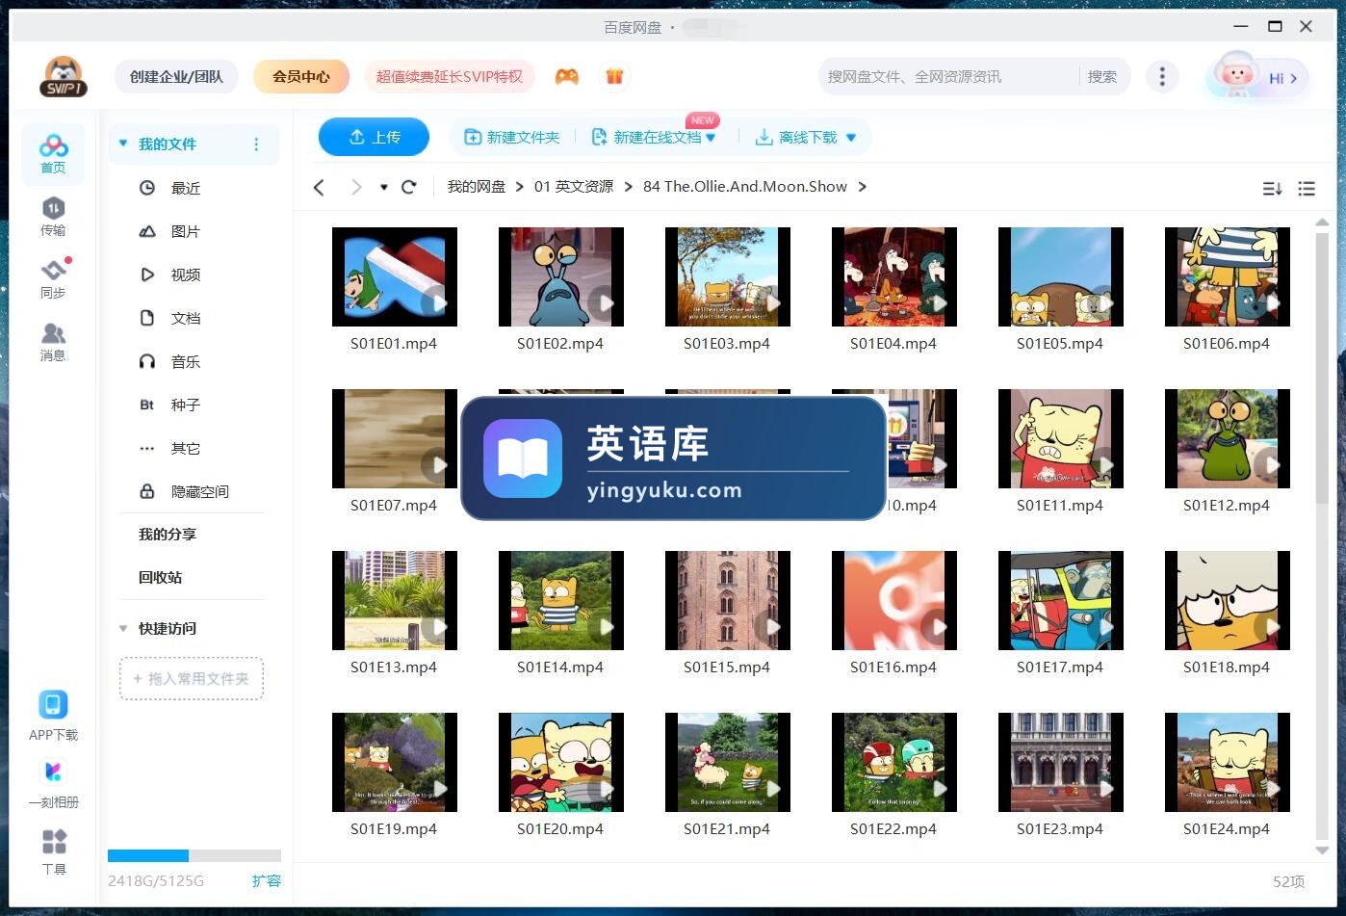Refresh the current folder
Screen dimensions: 1346x916
409,187
